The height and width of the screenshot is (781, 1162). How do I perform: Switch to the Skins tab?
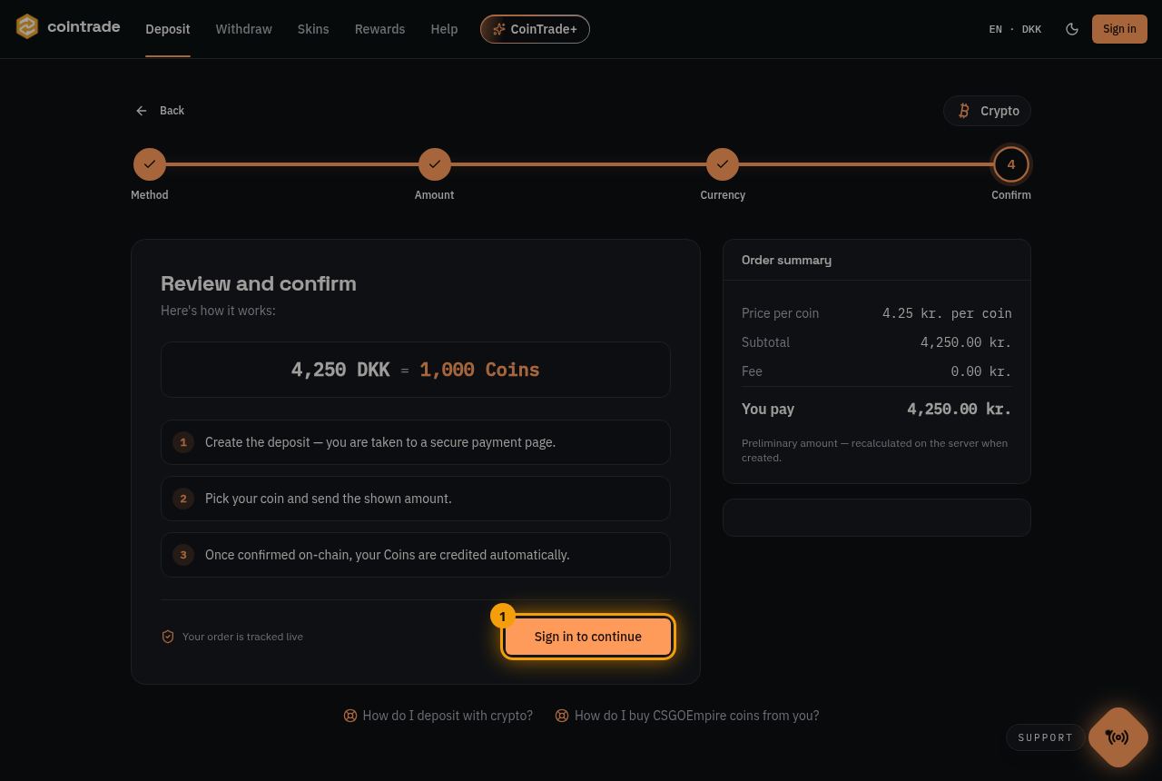click(313, 29)
